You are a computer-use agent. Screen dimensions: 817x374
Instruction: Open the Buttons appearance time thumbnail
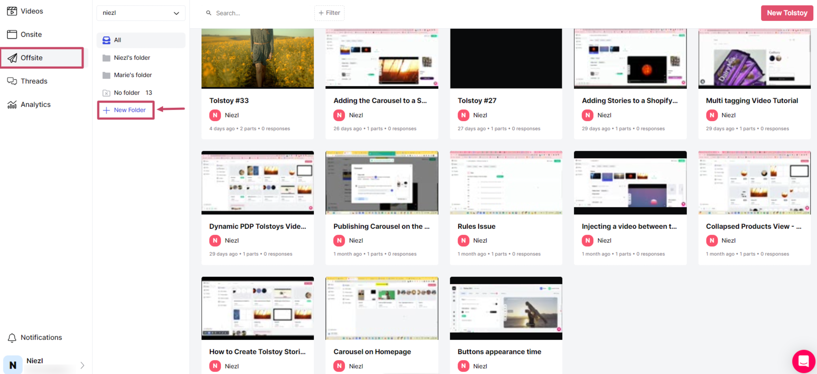506,308
